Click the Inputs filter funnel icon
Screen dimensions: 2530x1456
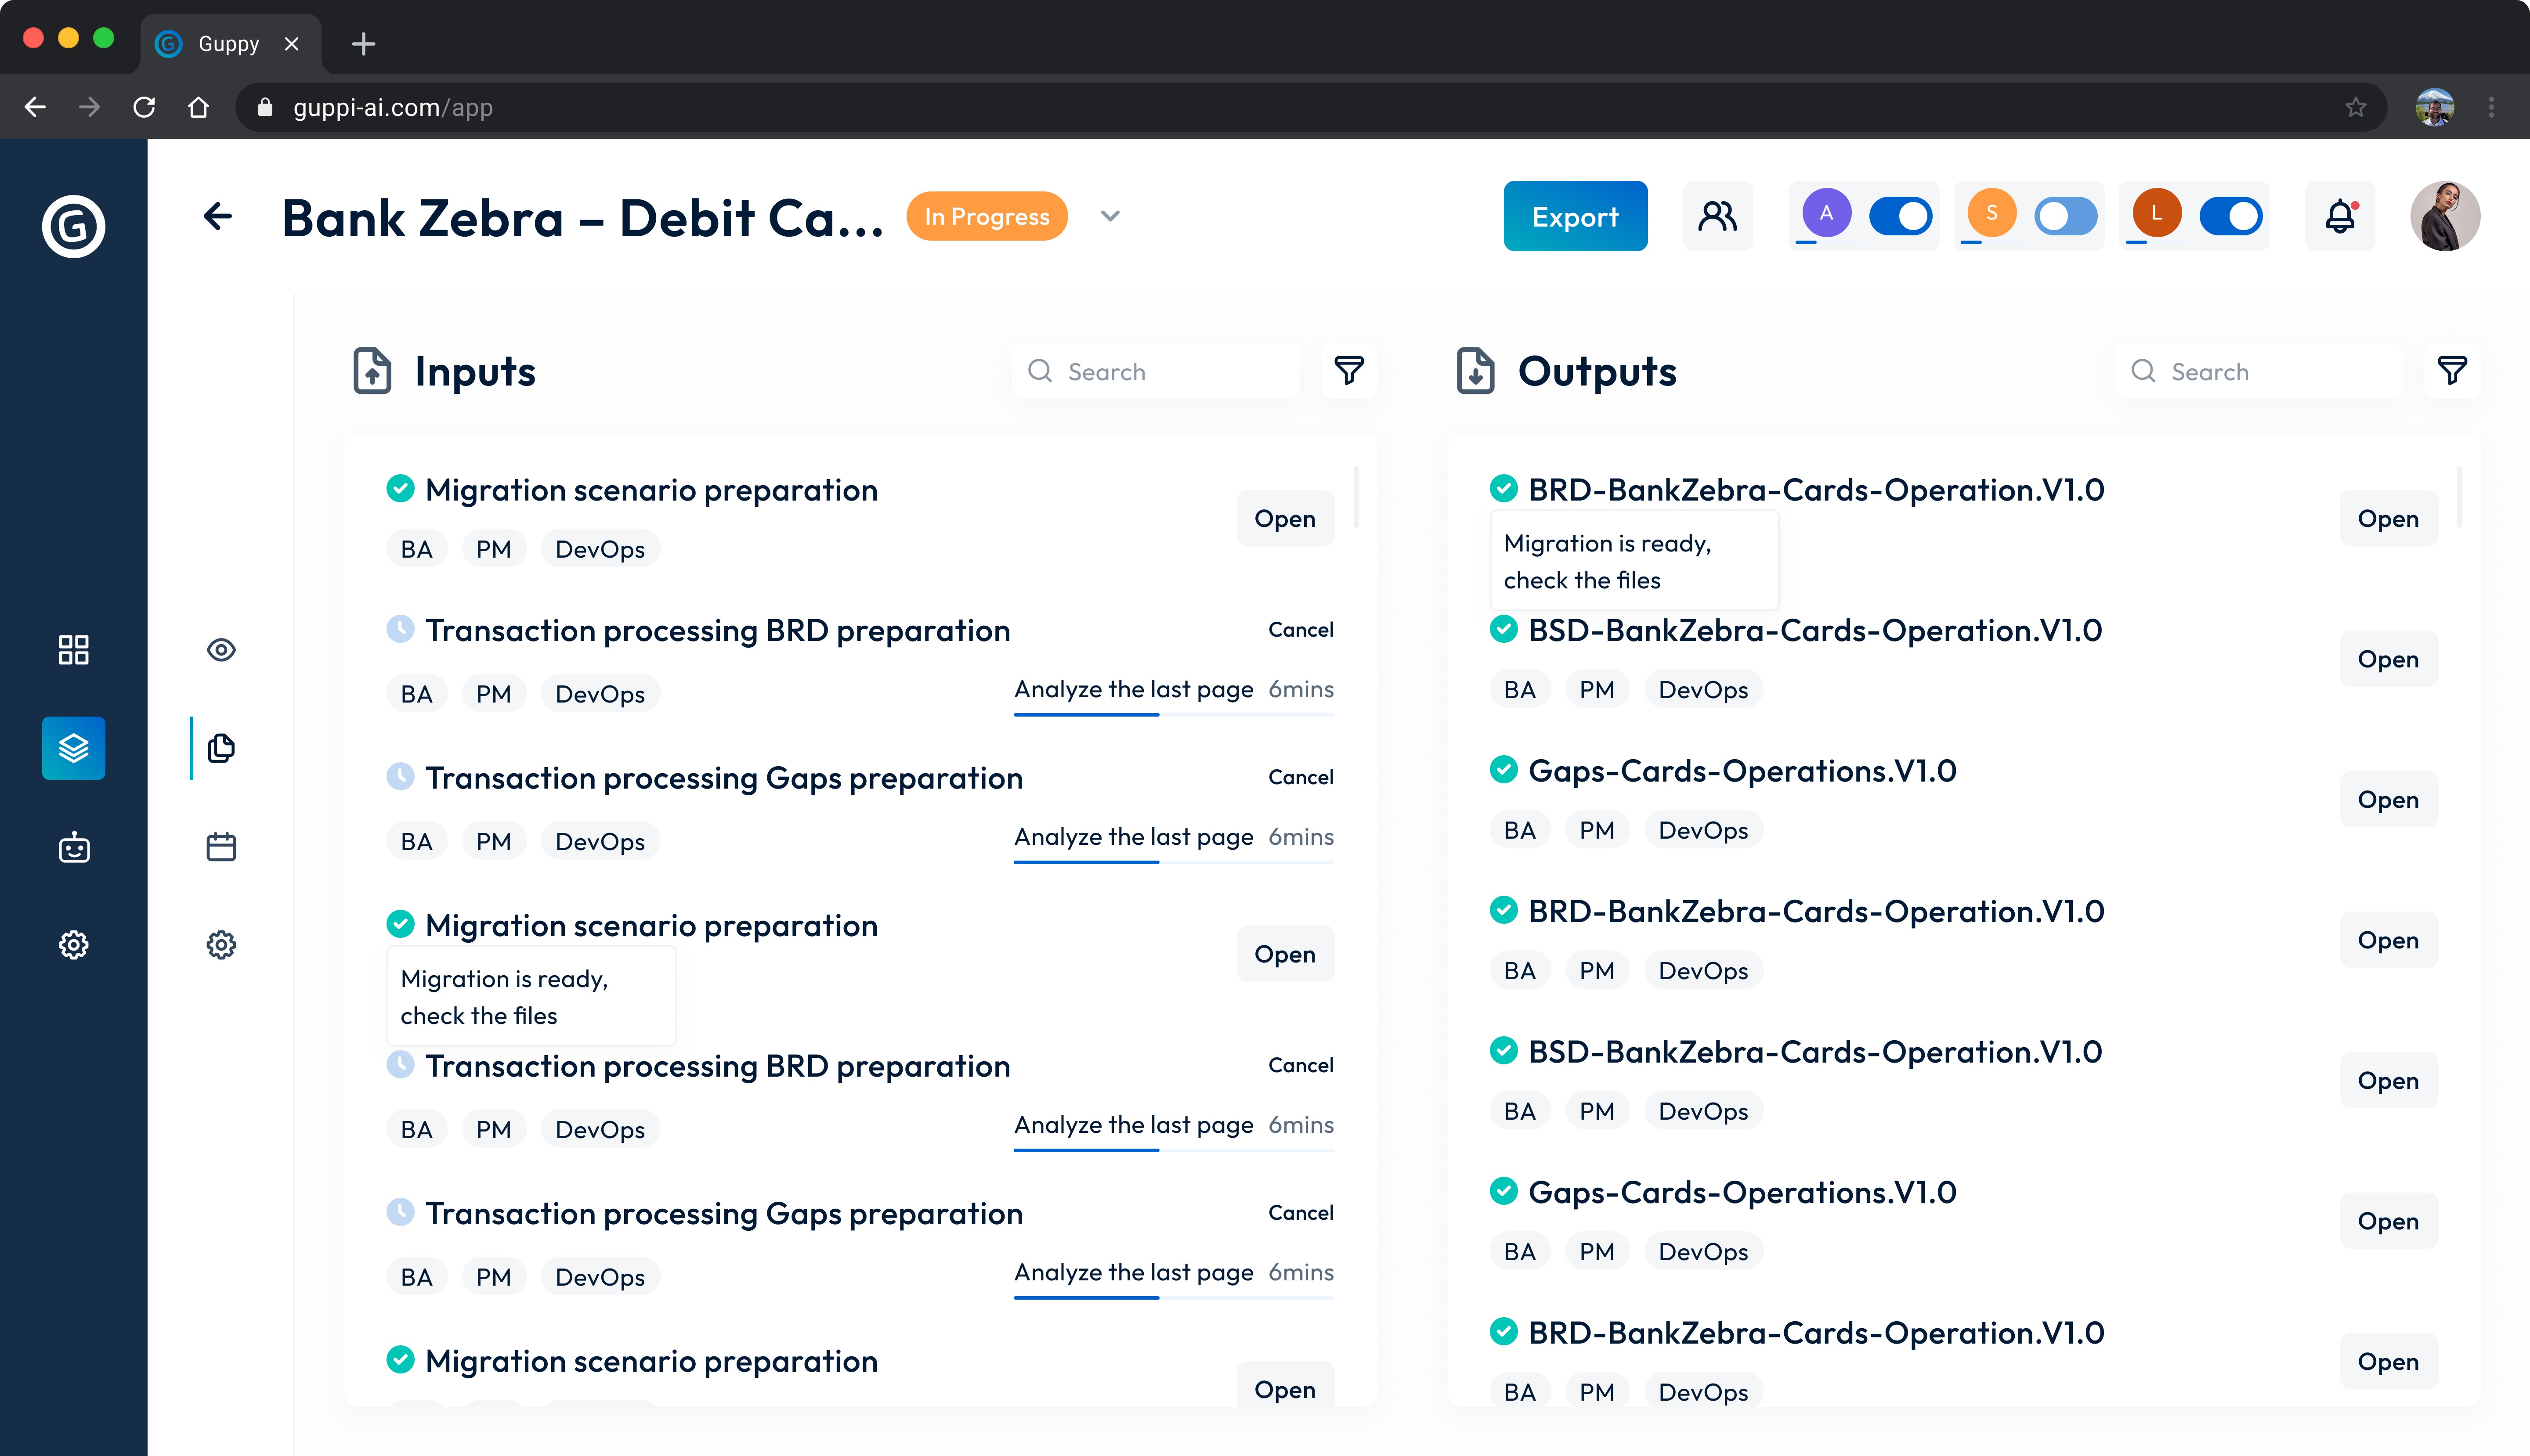click(x=1348, y=371)
